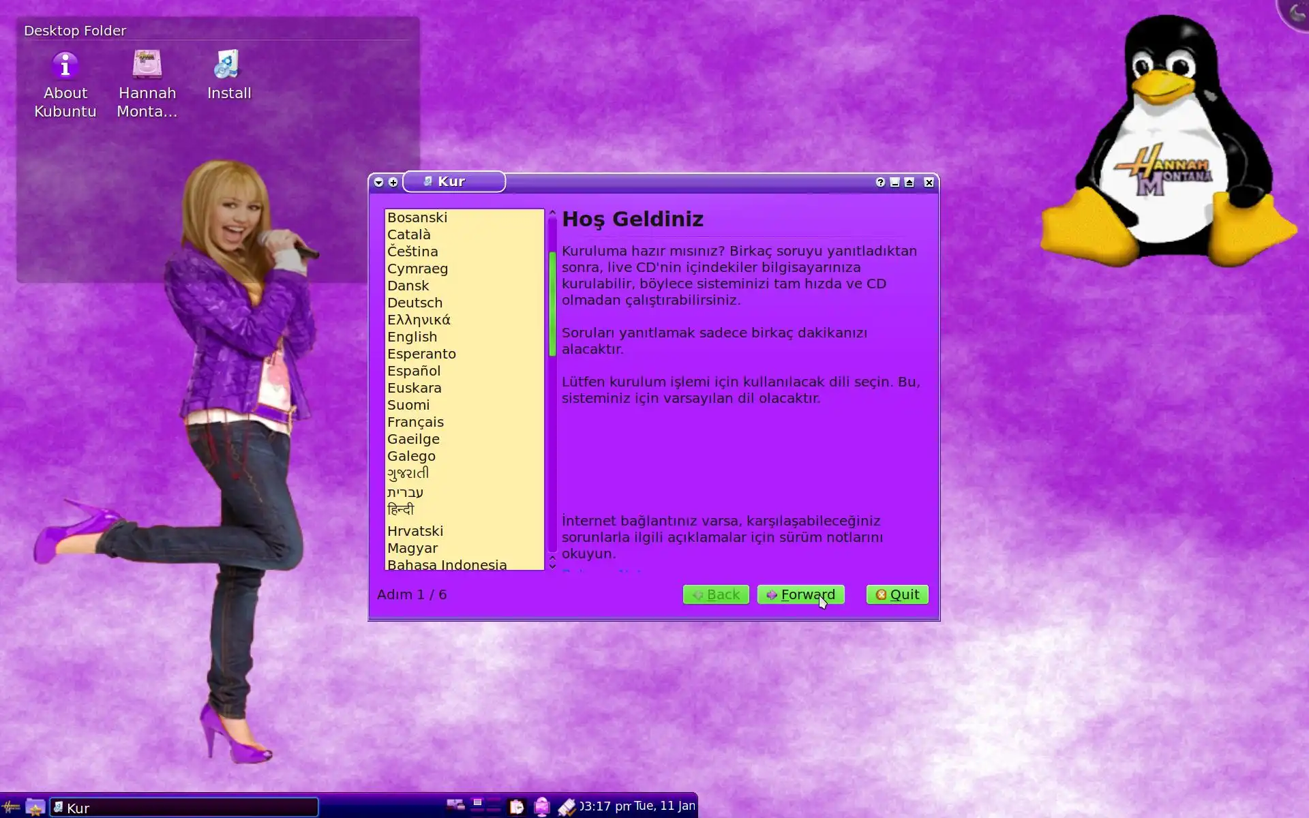
Task: Click the Kur taskbar entry
Action: pyautogui.click(x=184, y=807)
